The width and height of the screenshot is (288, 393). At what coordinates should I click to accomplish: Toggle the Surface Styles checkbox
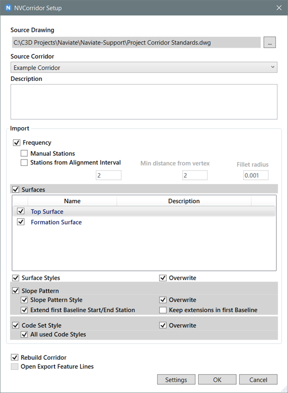[x=16, y=278]
